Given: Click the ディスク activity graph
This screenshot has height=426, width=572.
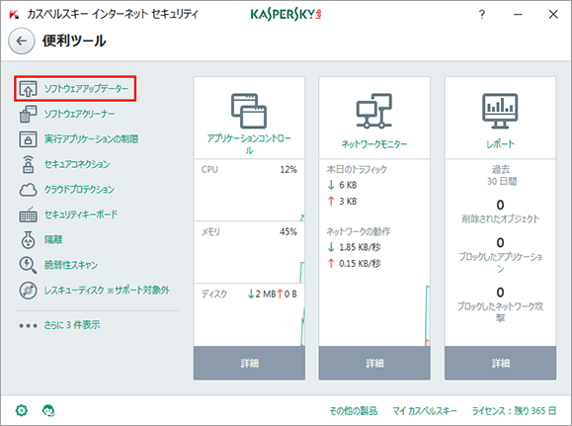Looking at the screenshot, I should tap(249, 315).
